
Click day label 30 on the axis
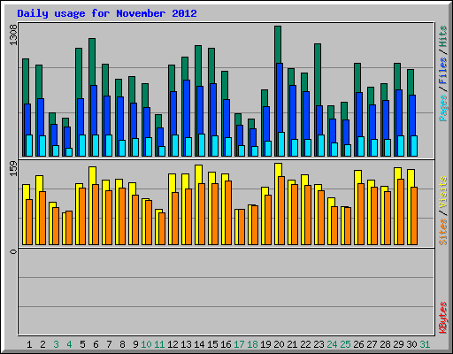[x=411, y=344]
